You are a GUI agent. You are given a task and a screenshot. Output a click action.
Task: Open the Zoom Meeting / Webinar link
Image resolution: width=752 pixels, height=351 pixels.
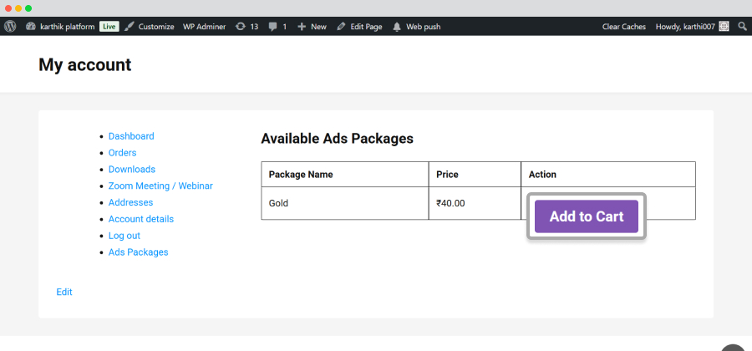(x=160, y=186)
